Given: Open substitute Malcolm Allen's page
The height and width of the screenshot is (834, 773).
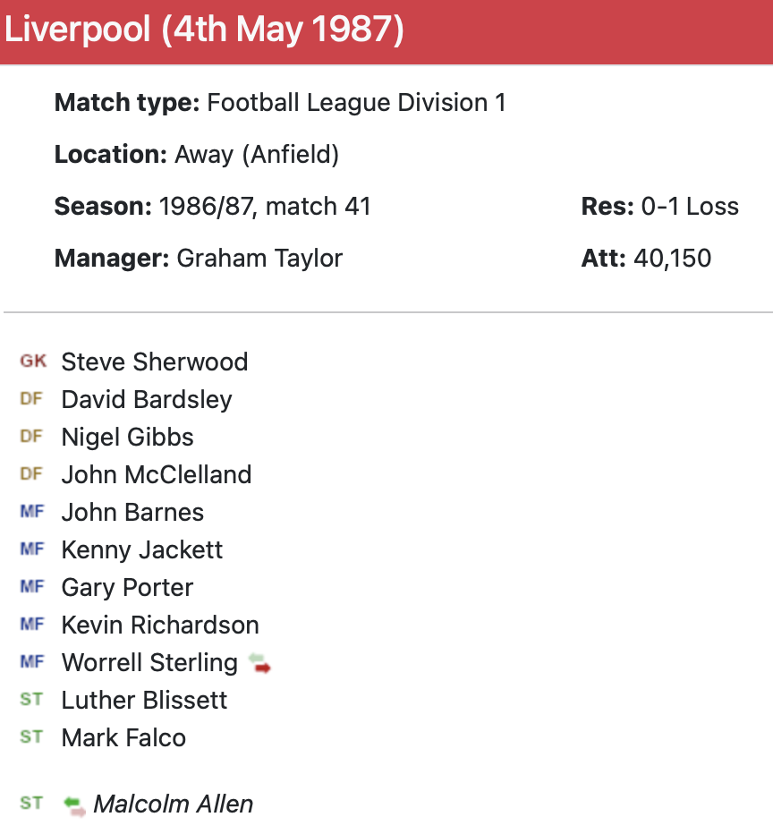Looking at the screenshot, I should 173,804.
